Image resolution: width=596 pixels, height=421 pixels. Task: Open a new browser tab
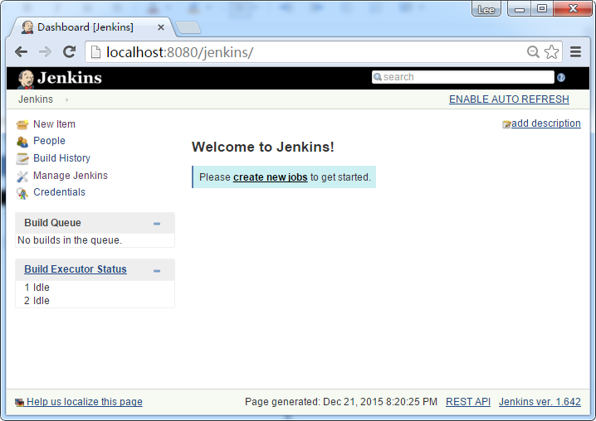[188, 27]
